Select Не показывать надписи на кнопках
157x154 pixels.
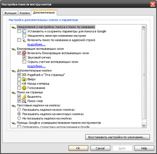pyautogui.click(x=19, y=119)
